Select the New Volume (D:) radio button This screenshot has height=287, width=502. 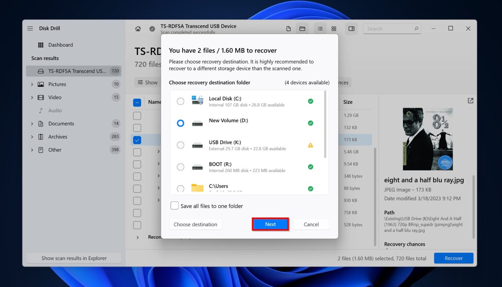pyautogui.click(x=181, y=123)
